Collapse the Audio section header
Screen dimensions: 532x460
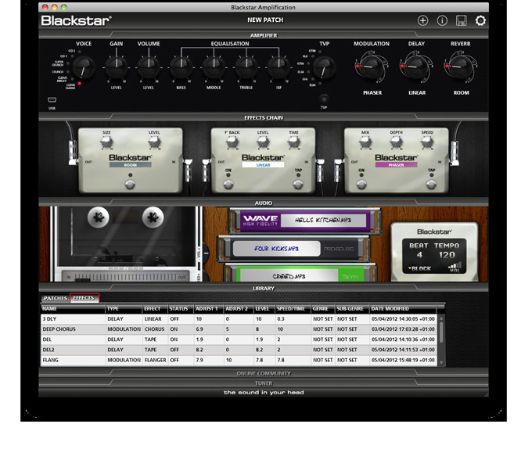264,203
